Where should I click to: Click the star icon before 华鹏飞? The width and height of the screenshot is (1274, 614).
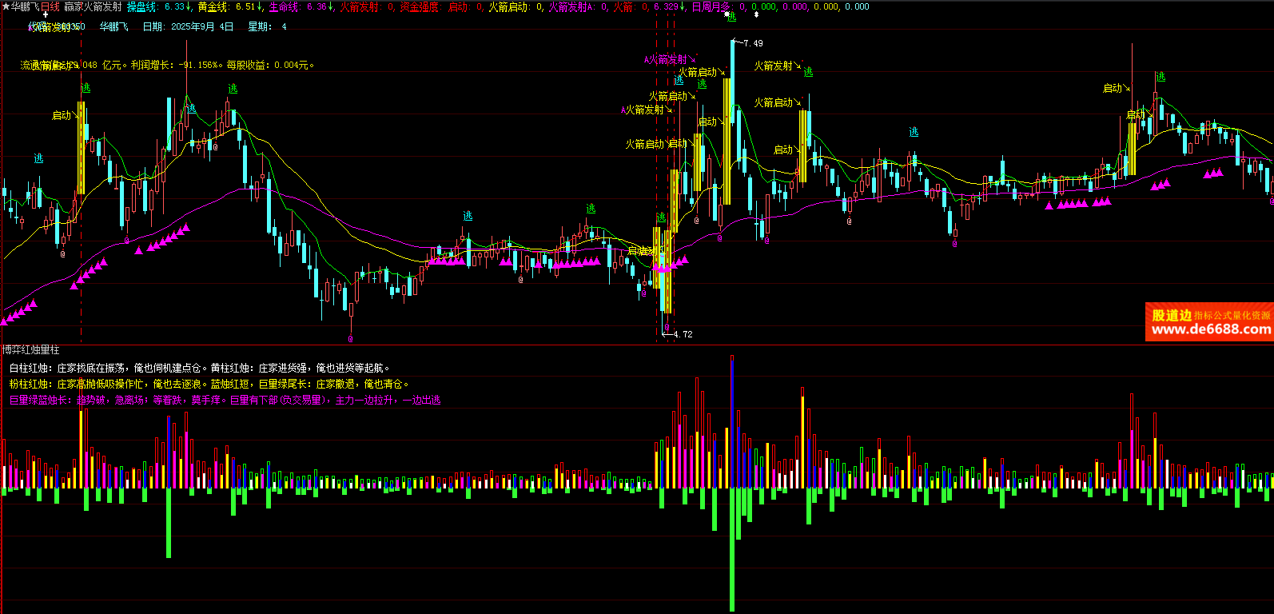(6, 6)
